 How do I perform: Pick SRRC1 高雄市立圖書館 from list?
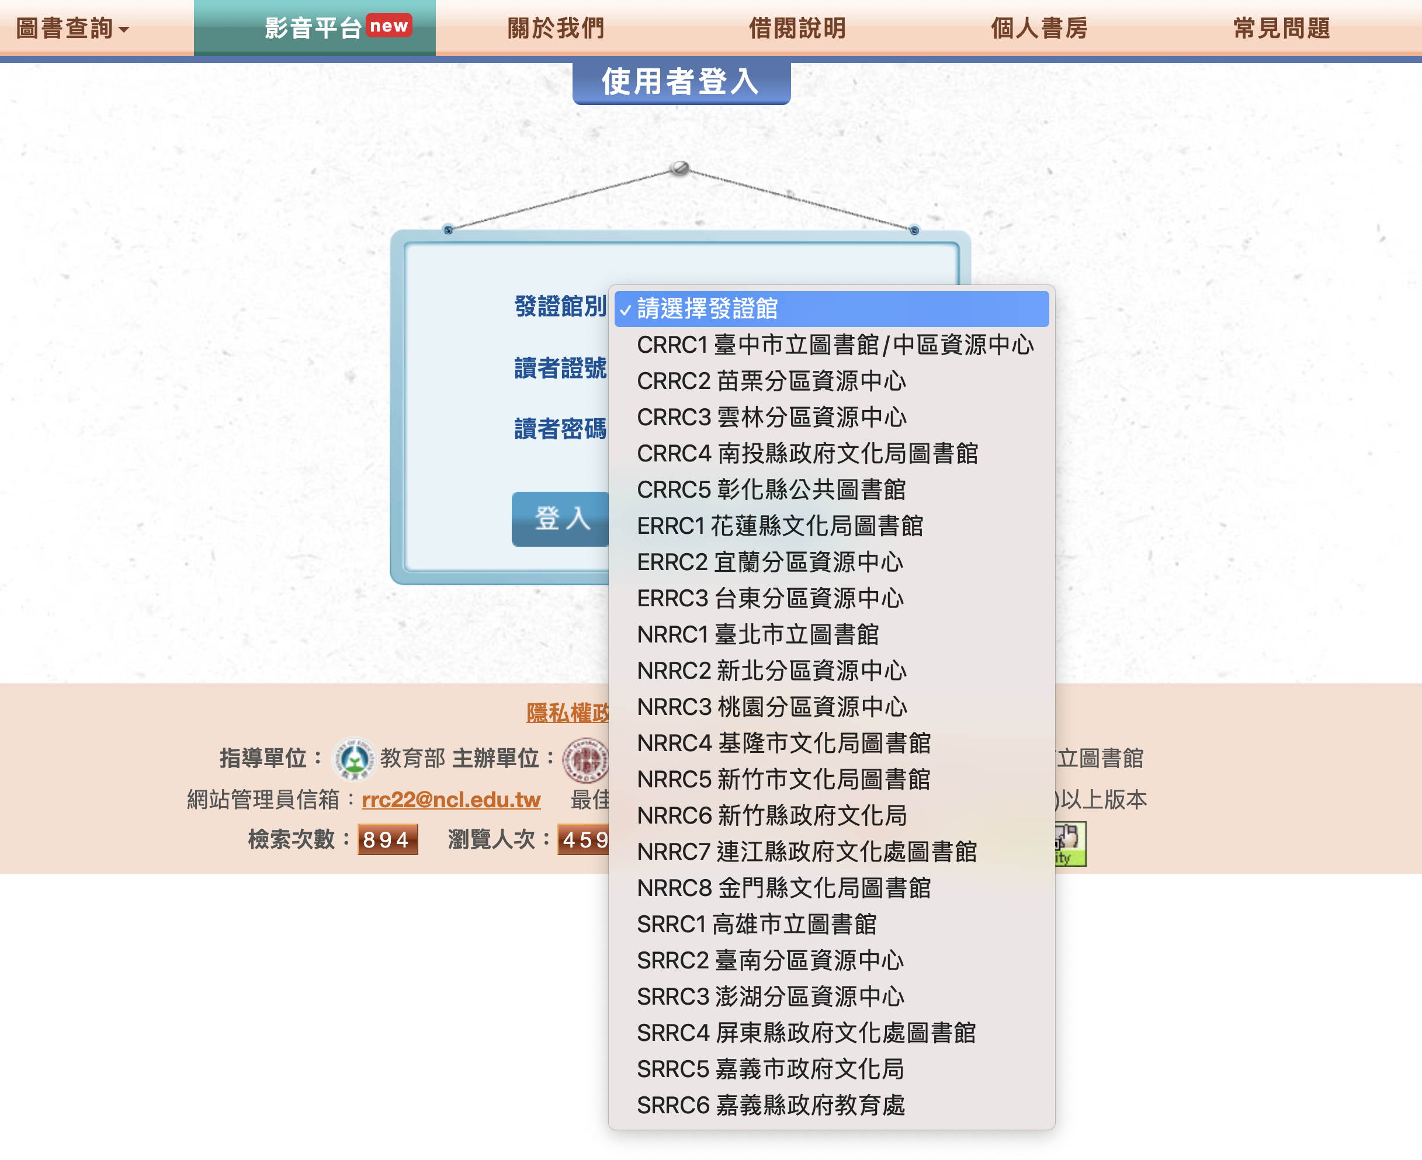click(756, 924)
